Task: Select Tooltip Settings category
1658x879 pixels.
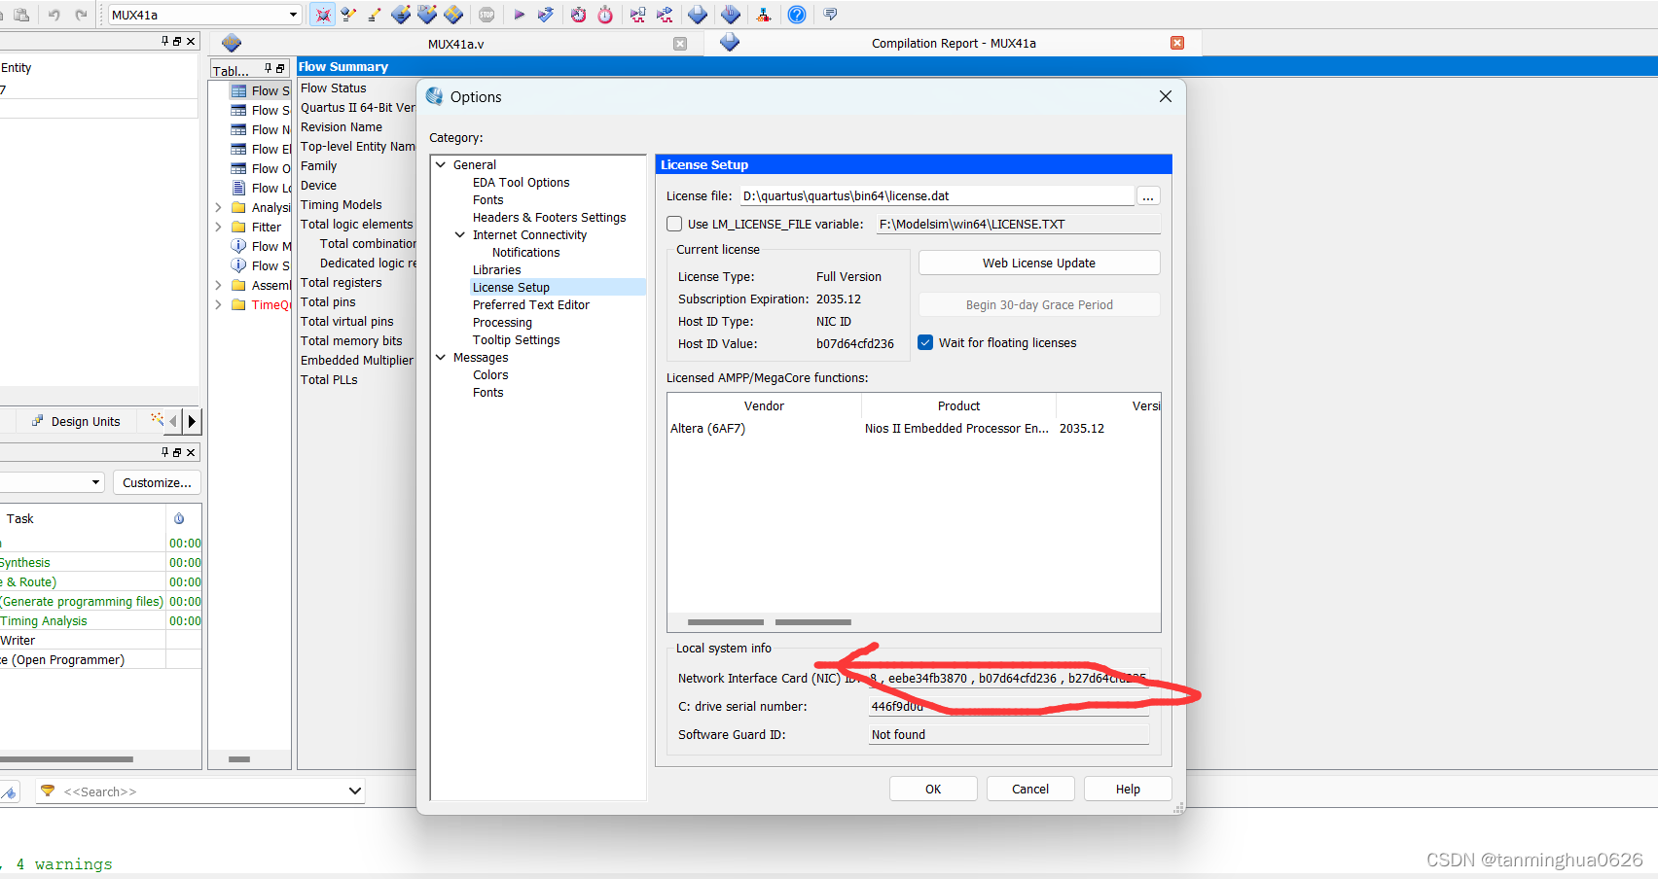Action: click(516, 339)
